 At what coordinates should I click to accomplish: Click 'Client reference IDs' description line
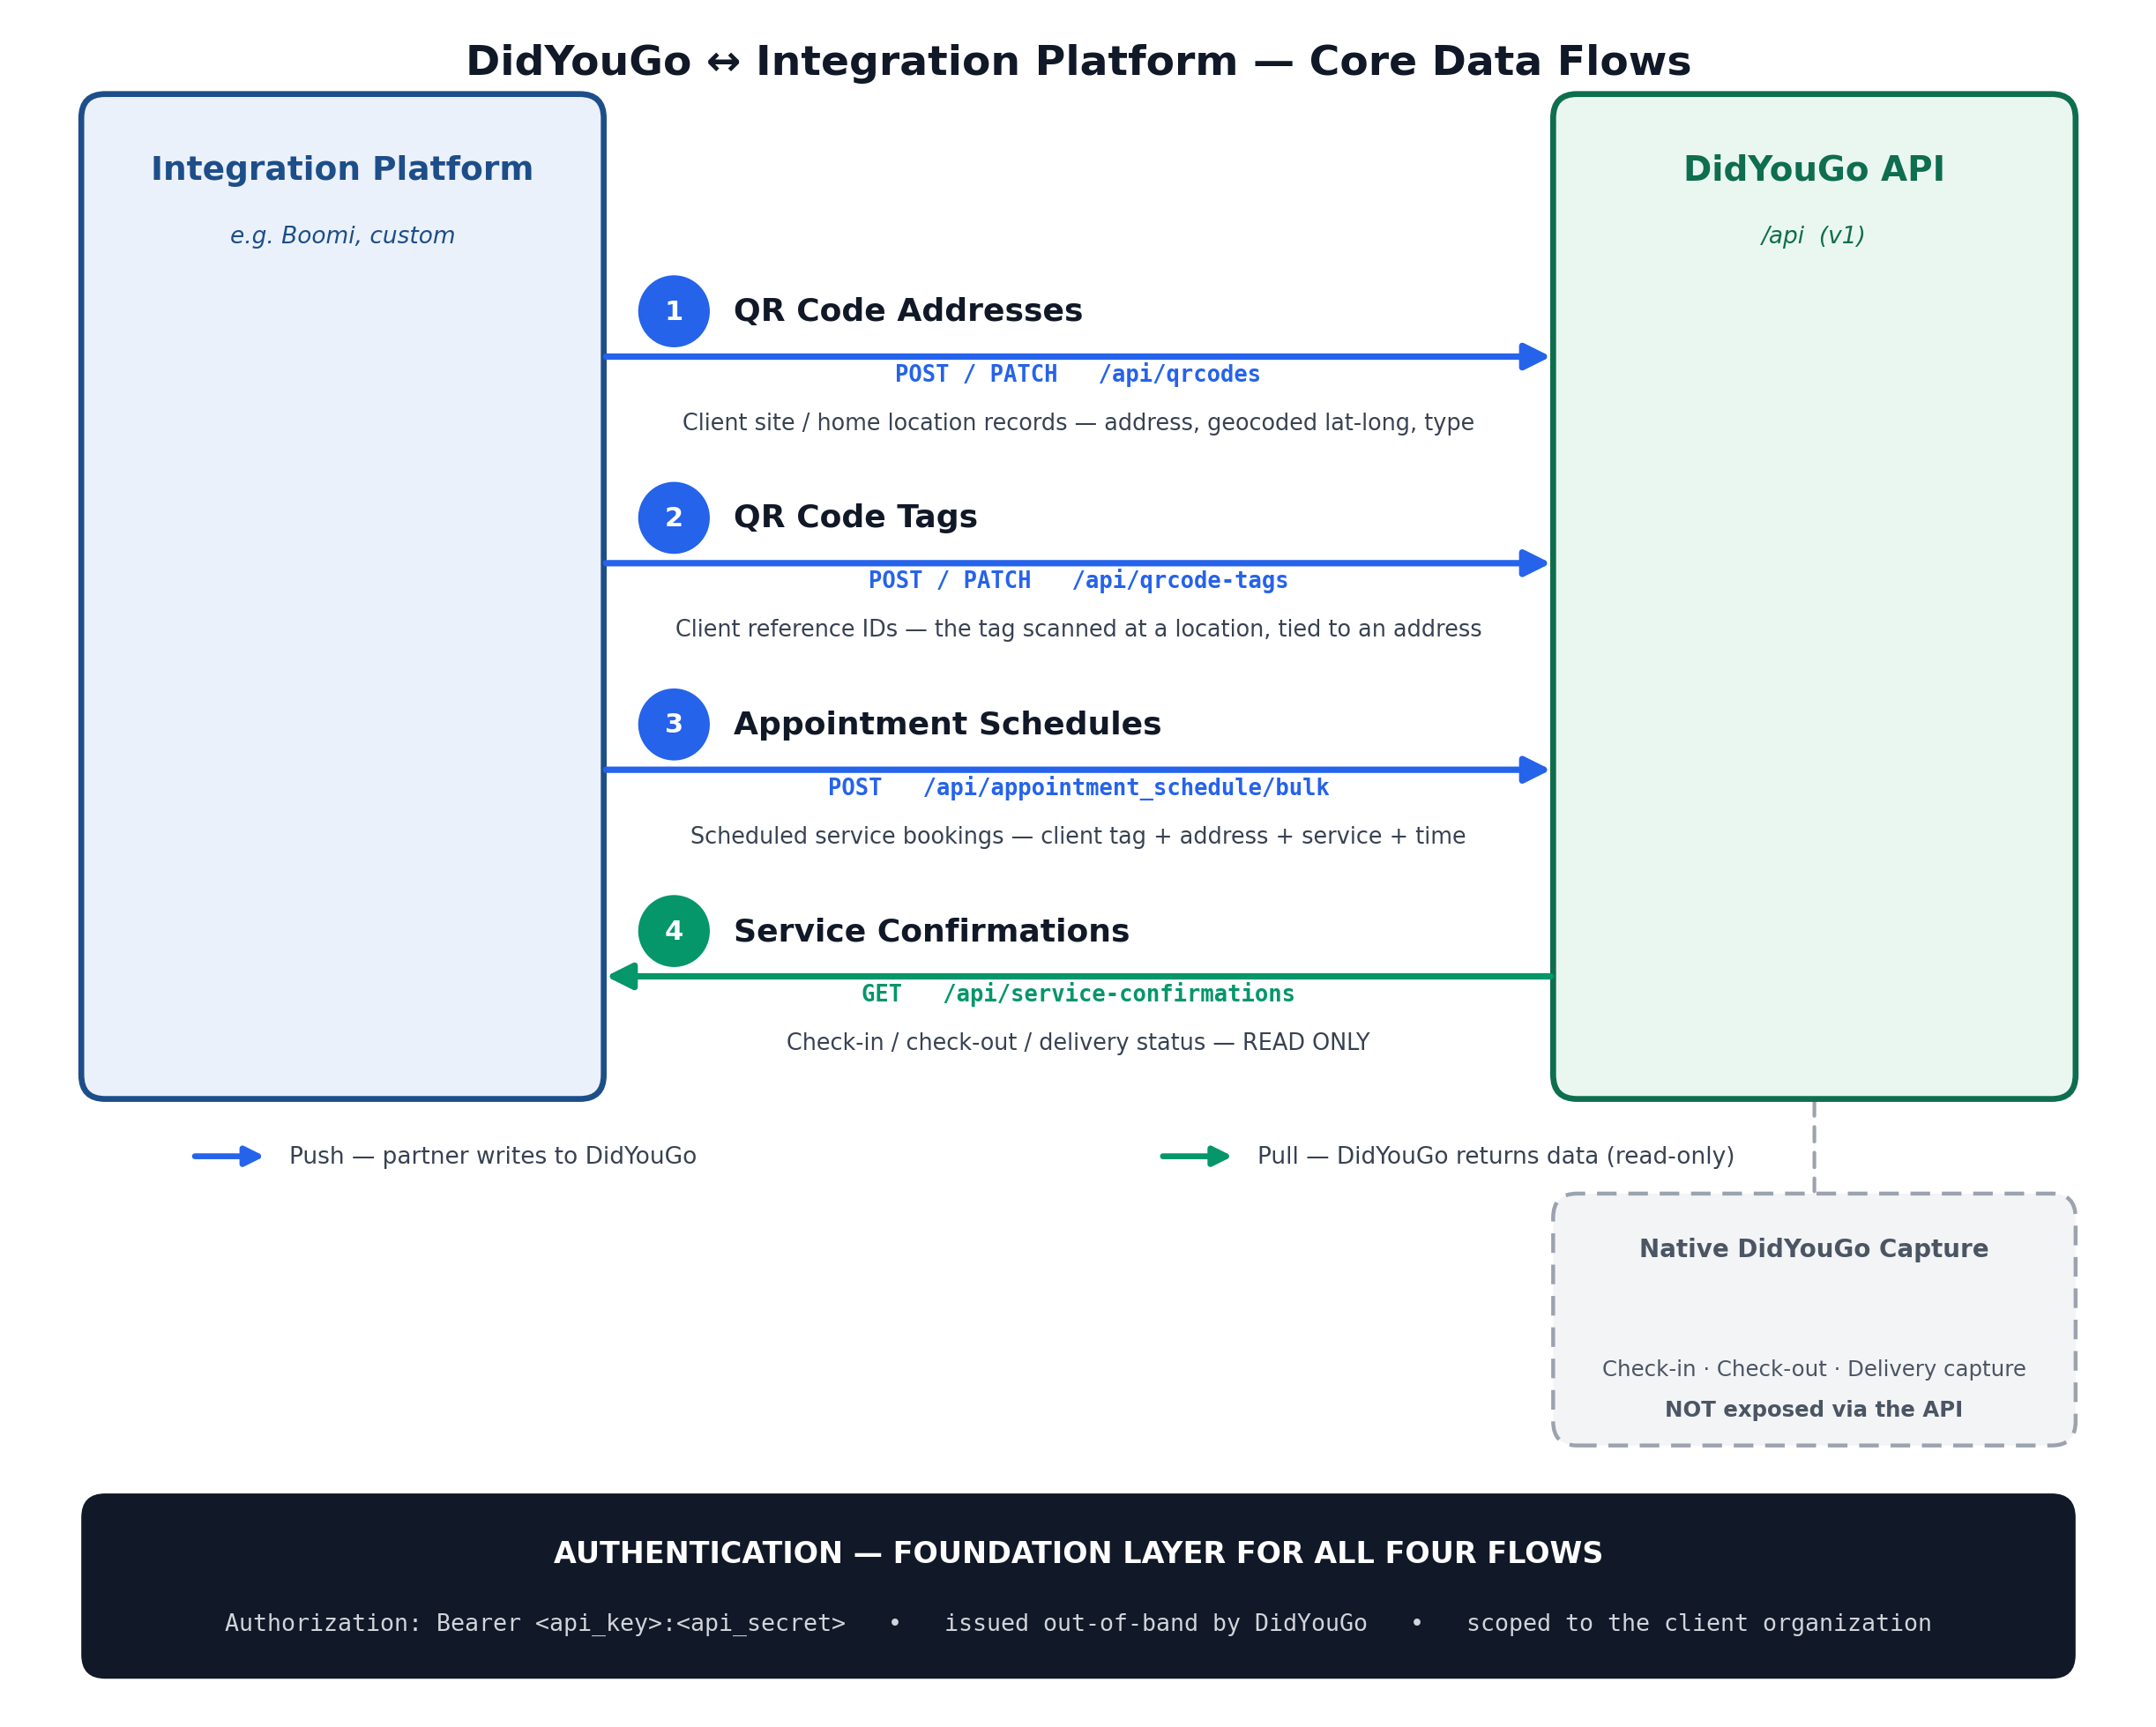click(x=1078, y=629)
